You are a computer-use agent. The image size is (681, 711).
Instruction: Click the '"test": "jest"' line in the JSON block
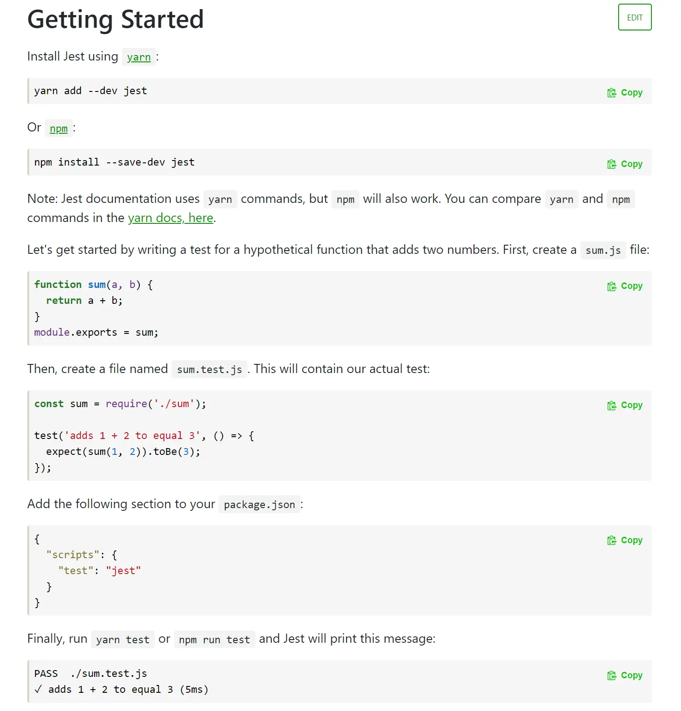[100, 571]
